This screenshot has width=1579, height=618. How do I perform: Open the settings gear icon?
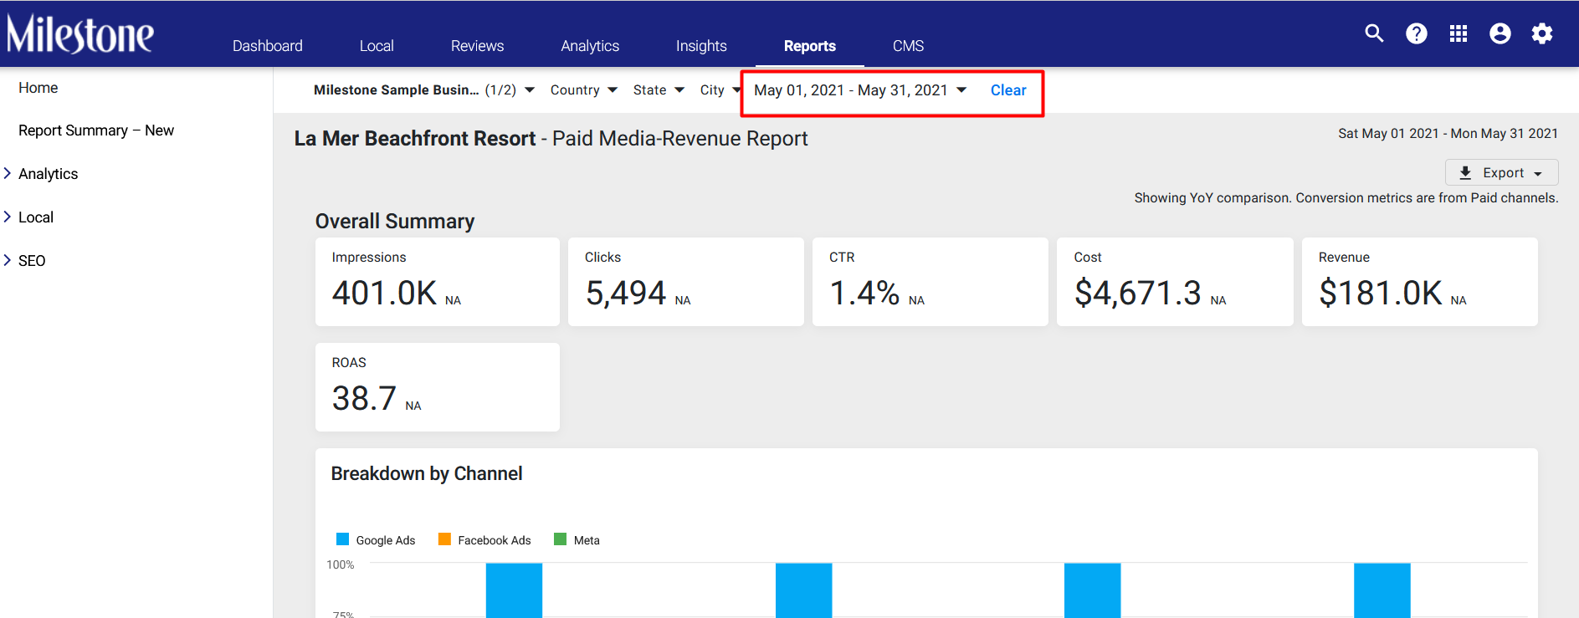pyautogui.click(x=1542, y=33)
